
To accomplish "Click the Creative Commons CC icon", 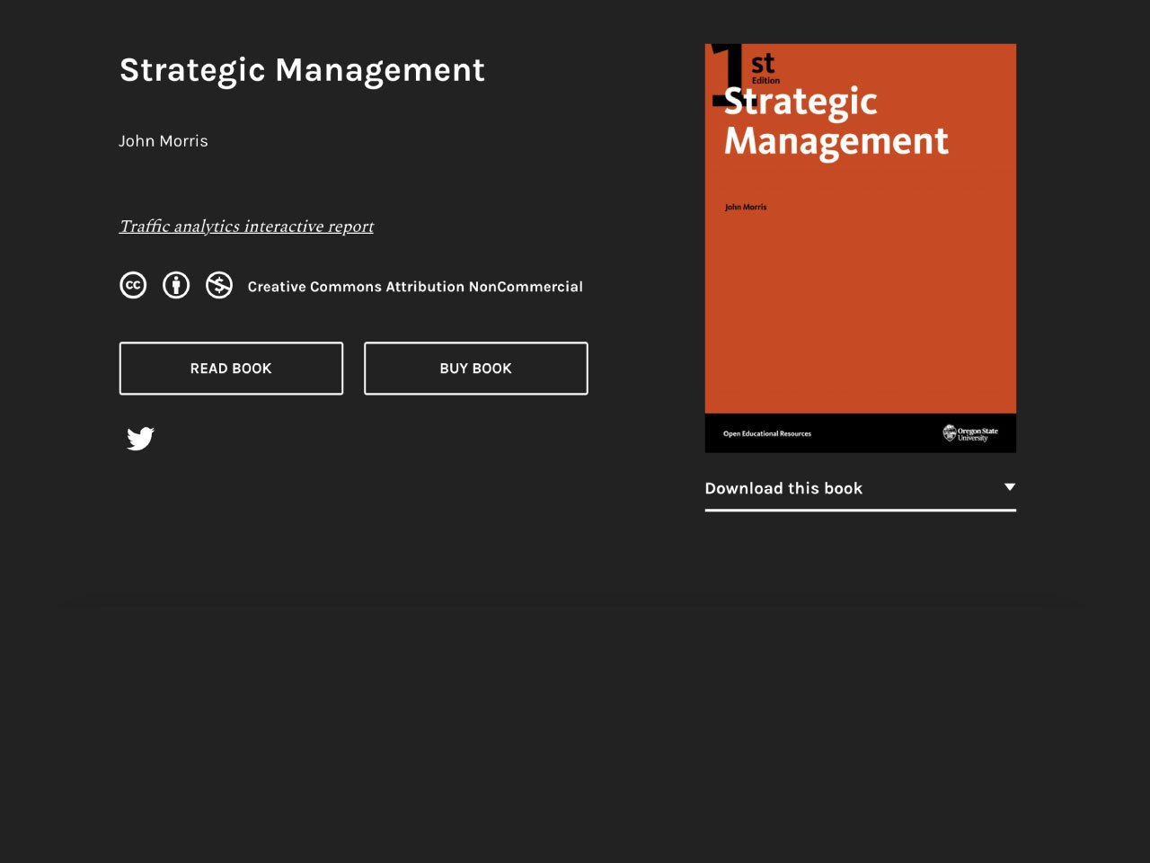I will [x=132, y=285].
